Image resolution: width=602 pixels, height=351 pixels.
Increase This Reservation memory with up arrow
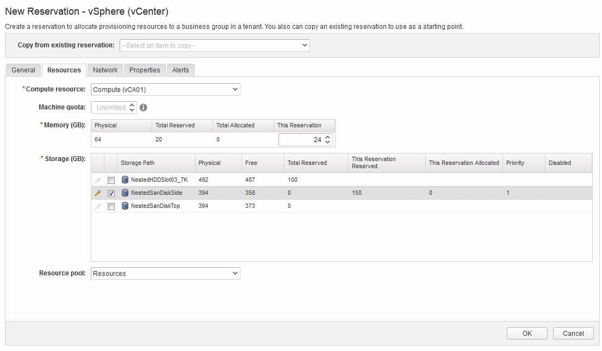pos(327,137)
